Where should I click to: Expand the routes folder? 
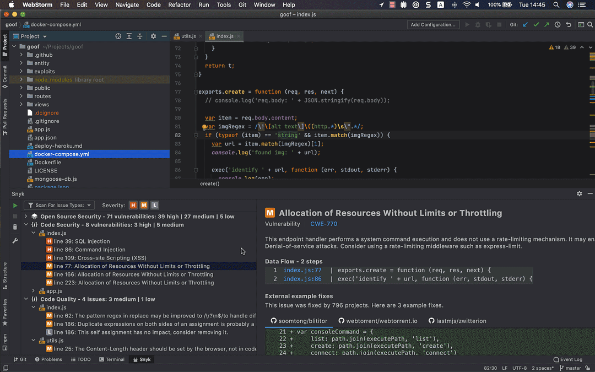[x=21, y=96]
